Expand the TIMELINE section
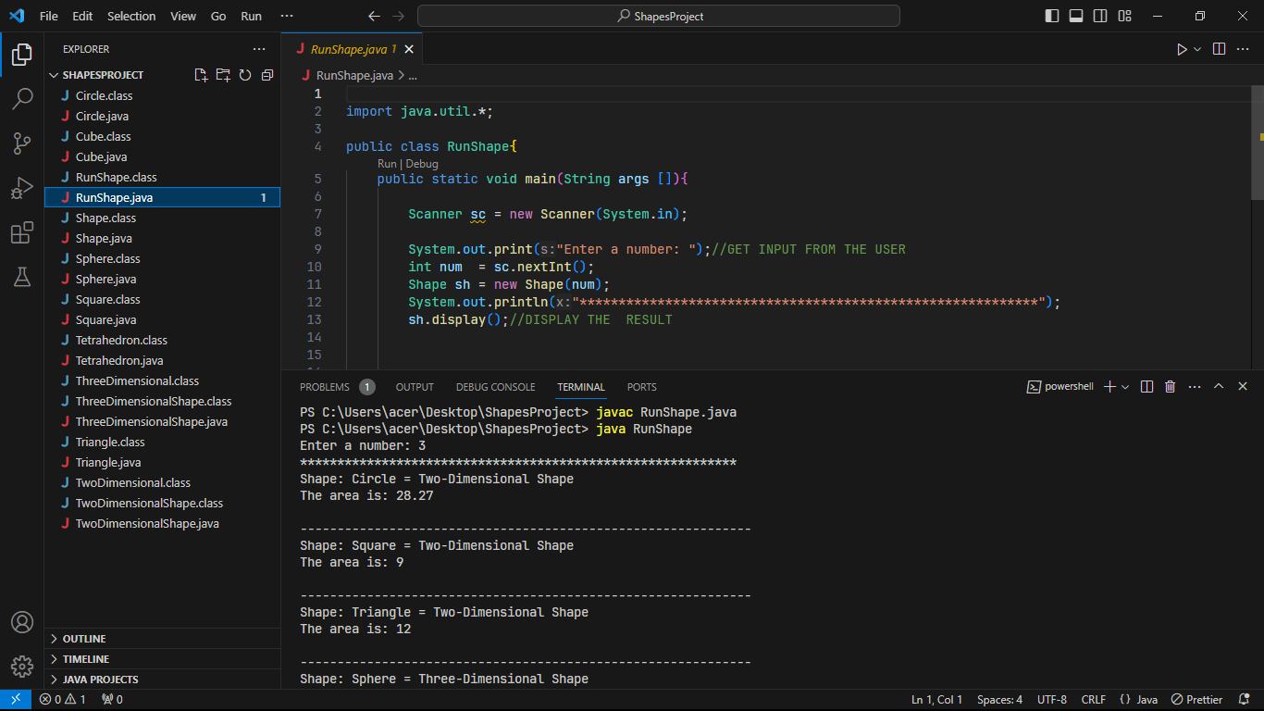This screenshot has width=1264, height=711. (162, 659)
